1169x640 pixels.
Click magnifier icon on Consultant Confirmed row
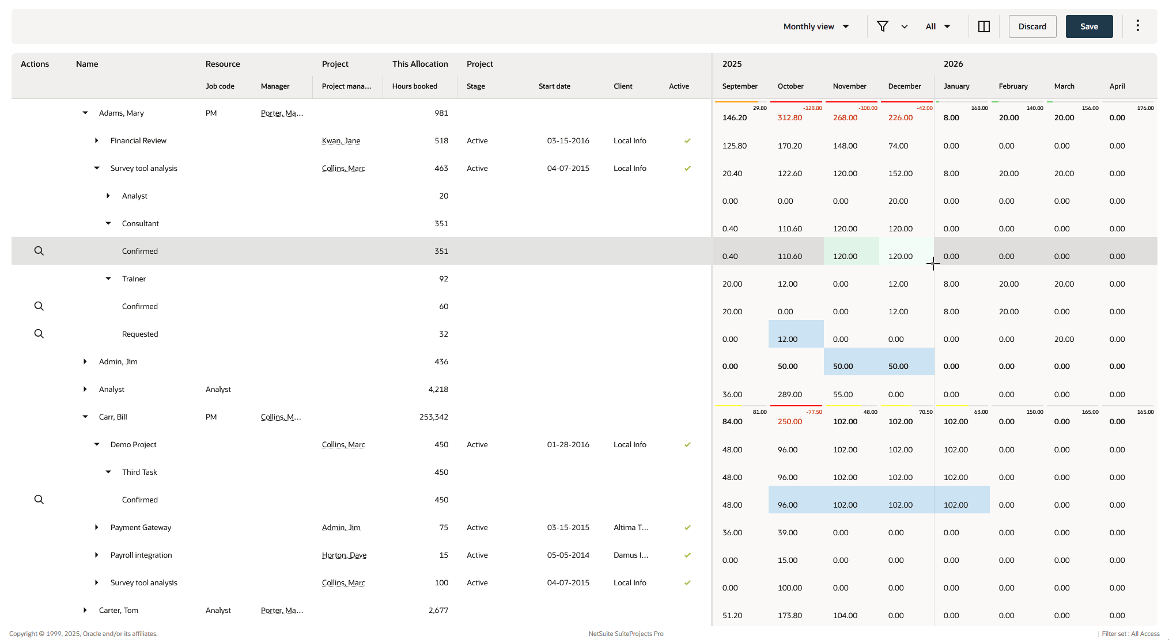coord(39,251)
